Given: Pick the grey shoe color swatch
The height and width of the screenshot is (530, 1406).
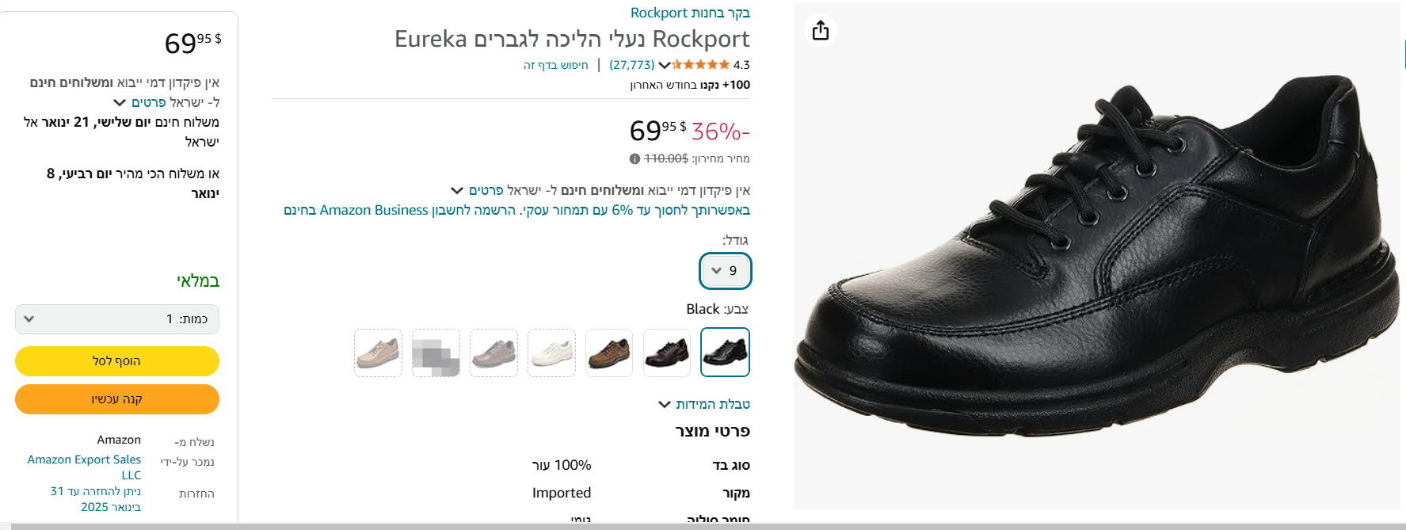Looking at the screenshot, I should [493, 353].
